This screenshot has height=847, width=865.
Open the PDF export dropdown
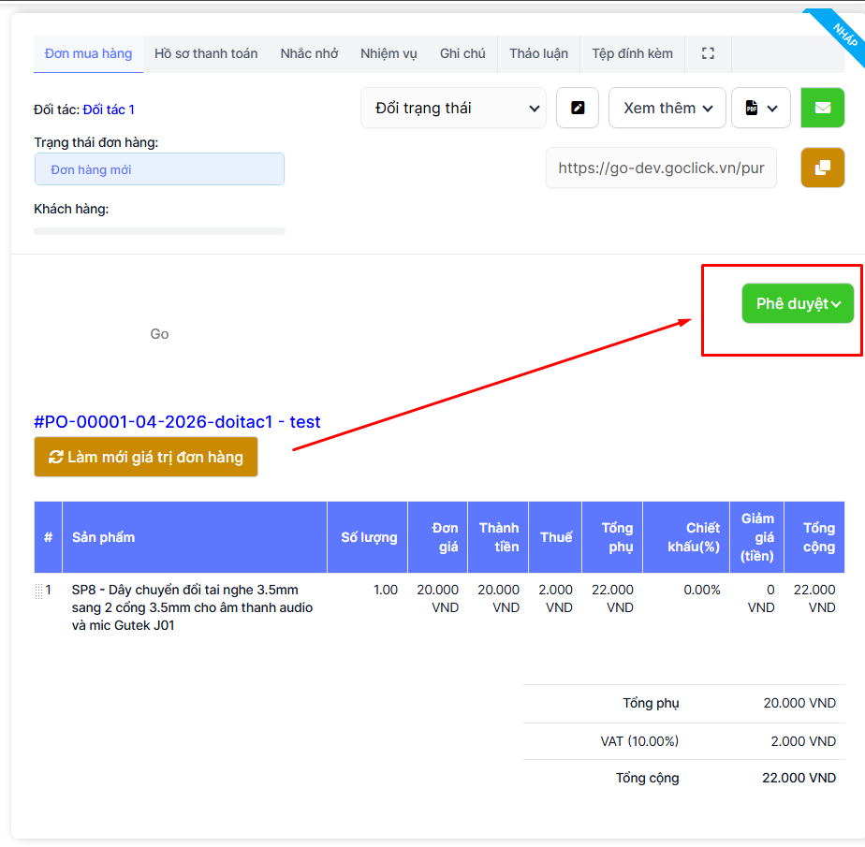coord(761,108)
